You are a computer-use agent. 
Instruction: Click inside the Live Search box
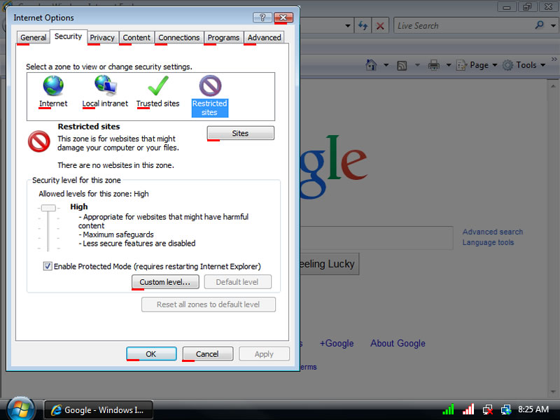tap(462, 26)
